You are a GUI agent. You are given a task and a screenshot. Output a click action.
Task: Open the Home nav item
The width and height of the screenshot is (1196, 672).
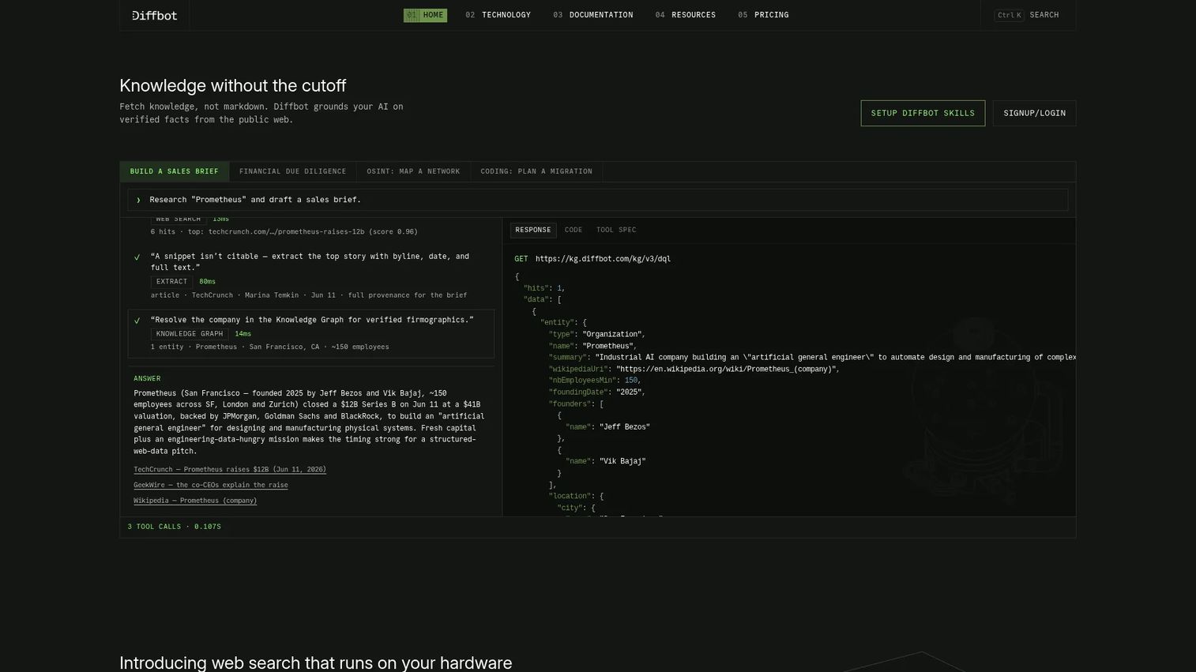click(425, 15)
